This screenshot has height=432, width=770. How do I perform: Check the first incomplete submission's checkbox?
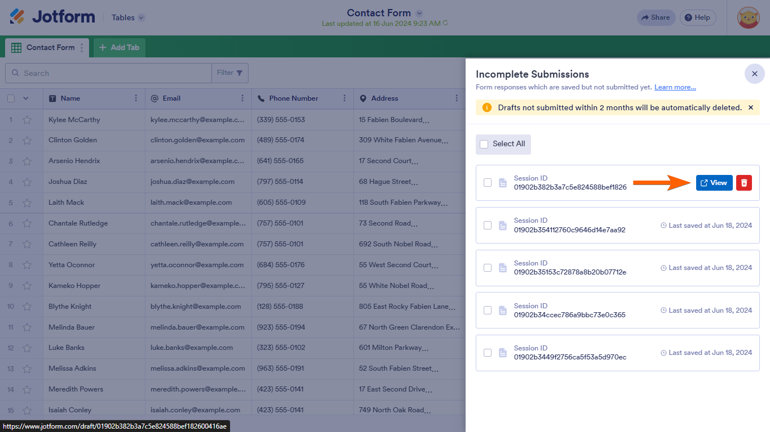488,182
